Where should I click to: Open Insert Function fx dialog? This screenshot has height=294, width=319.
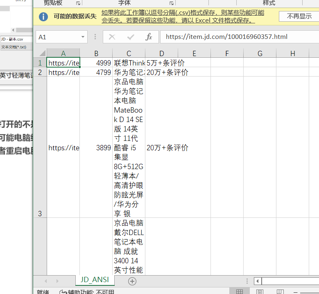coord(149,37)
